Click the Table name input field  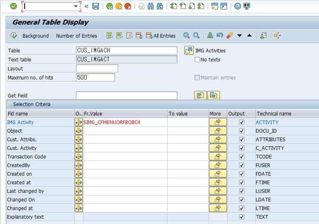coord(127,50)
